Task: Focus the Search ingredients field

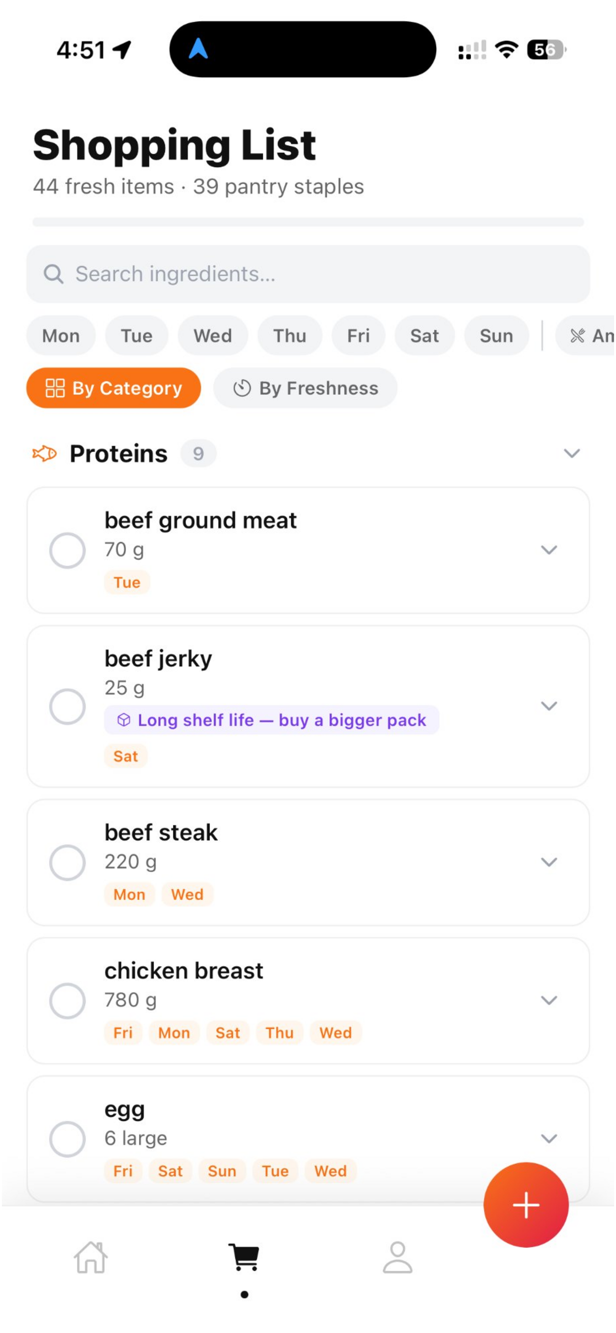Action: coord(308,274)
